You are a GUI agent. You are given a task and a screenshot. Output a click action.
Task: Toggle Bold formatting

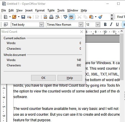coord(105,25)
